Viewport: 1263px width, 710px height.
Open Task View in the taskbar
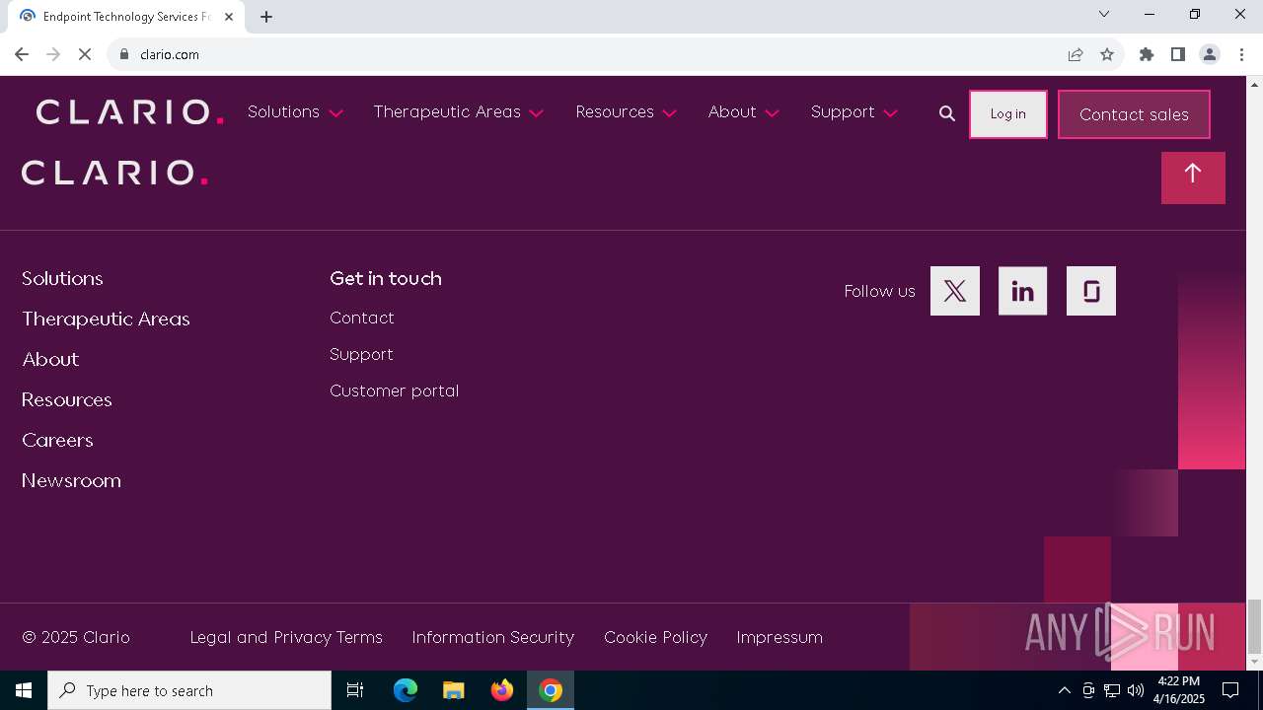[355, 690]
